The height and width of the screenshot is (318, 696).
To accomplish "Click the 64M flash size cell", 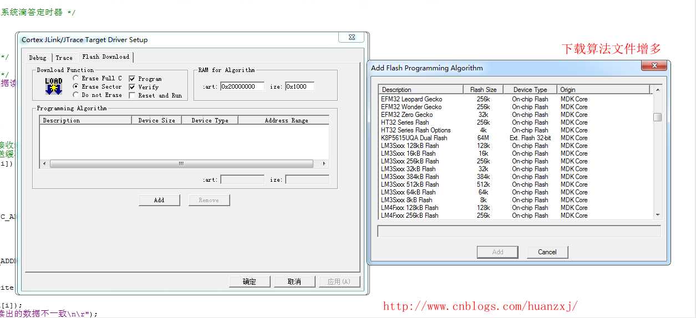I will (x=483, y=138).
